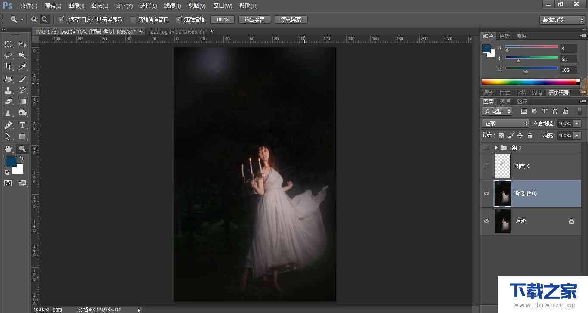588x313 pixels.
Task: Select the Eraser tool
Action: (8, 102)
